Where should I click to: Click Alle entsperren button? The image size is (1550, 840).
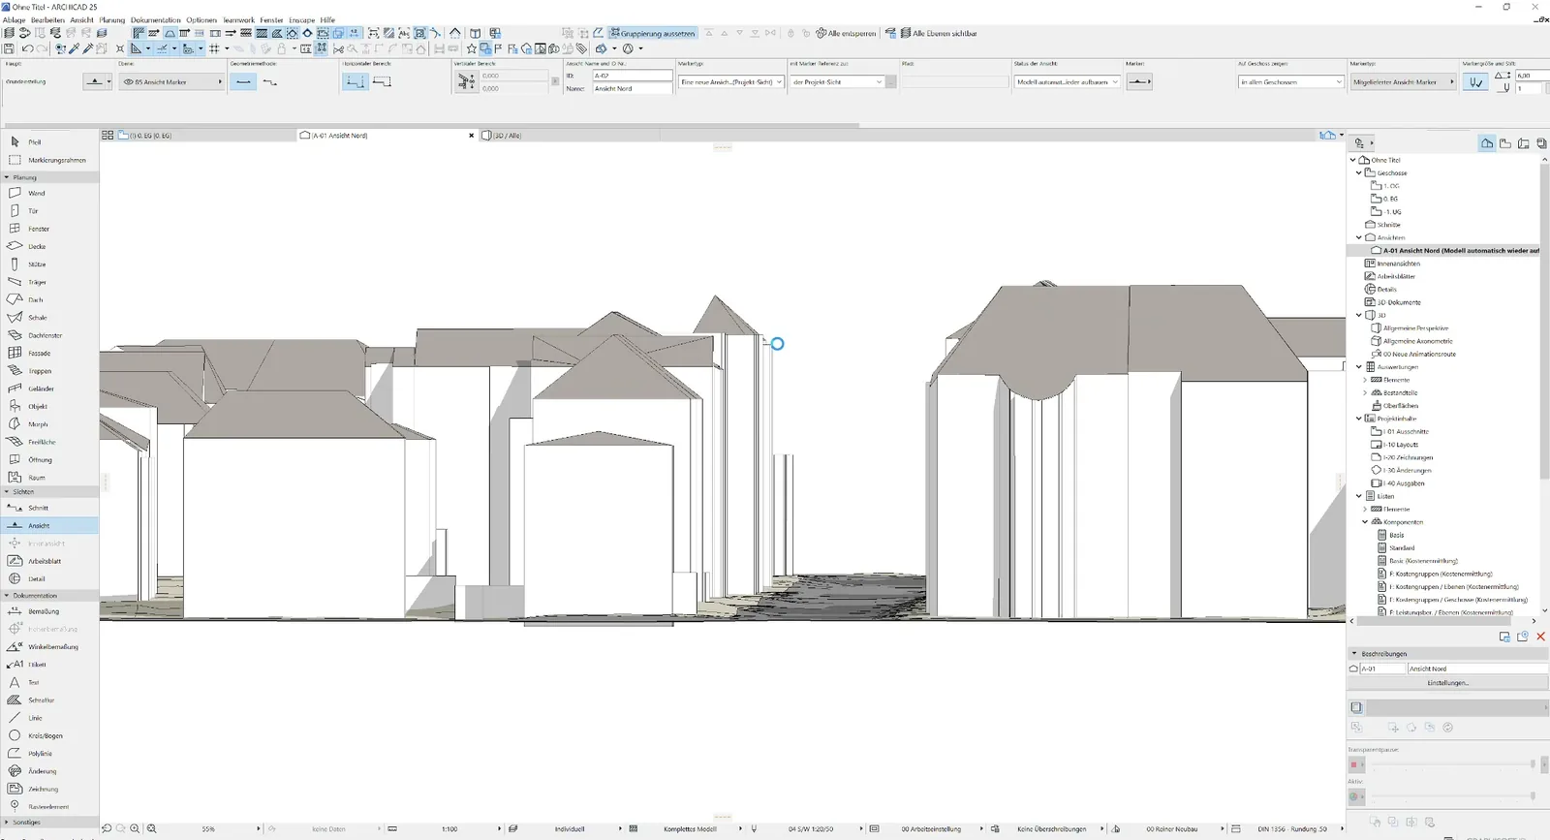pos(846,33)
